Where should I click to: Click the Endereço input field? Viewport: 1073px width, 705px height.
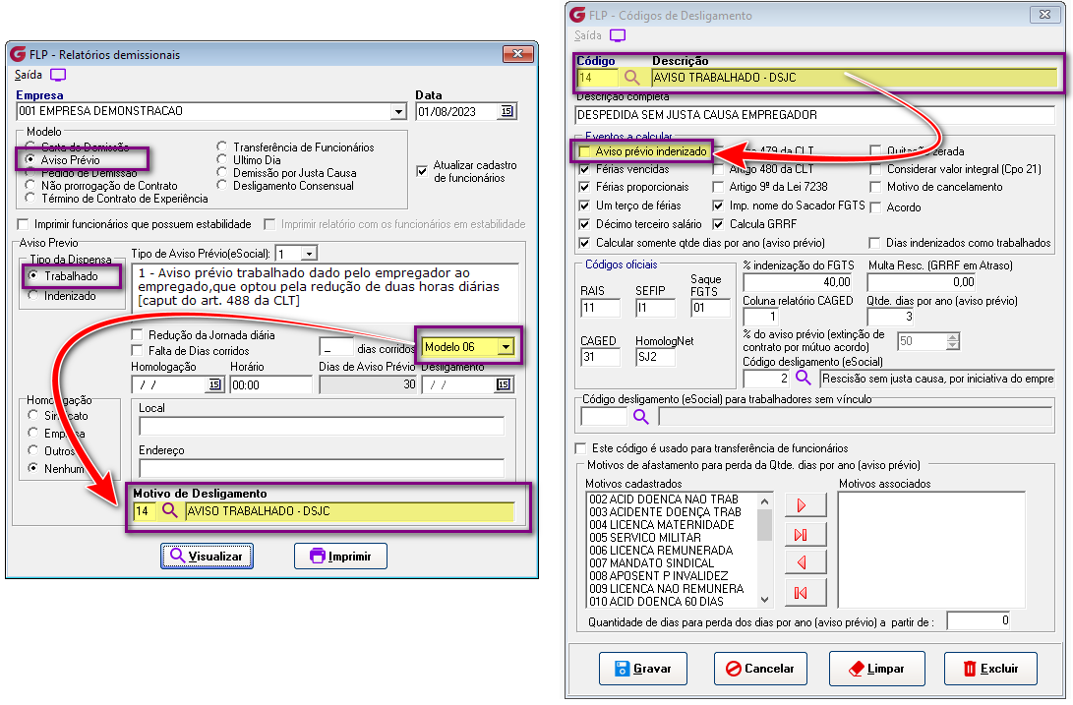(322, 468)
